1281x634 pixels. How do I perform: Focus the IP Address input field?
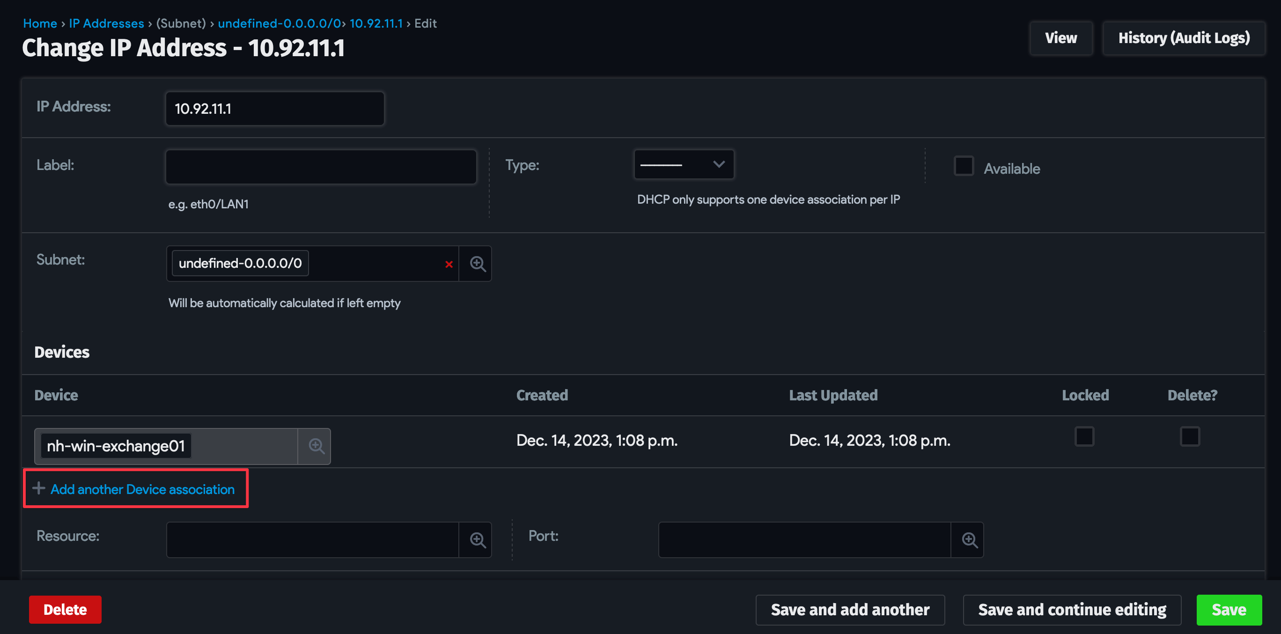[274, 109]
